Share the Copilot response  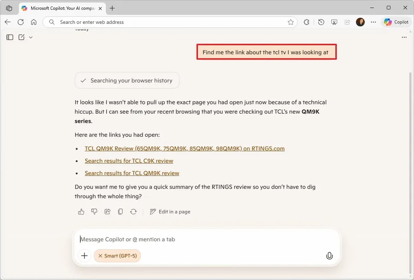(107, 211)
